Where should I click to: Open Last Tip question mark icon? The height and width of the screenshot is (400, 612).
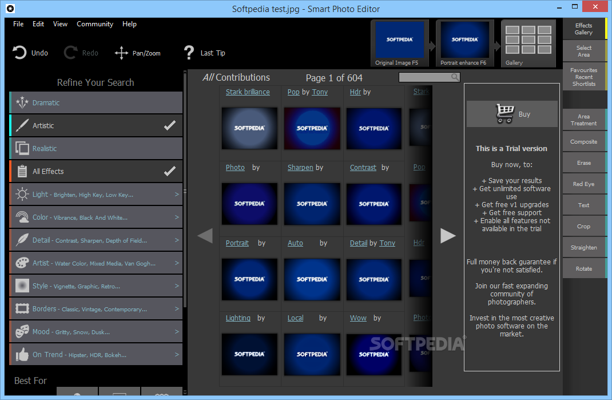189,52
